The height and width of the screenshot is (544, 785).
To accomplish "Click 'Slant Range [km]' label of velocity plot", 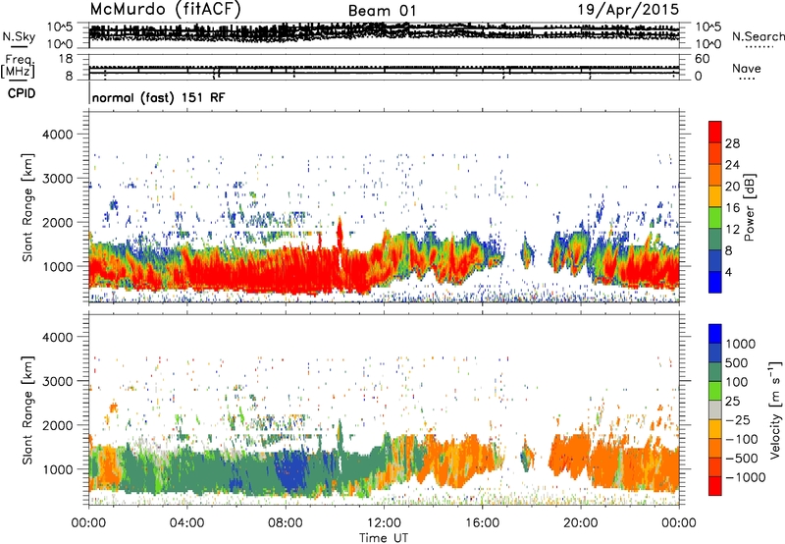I will (x=27, y=409).
